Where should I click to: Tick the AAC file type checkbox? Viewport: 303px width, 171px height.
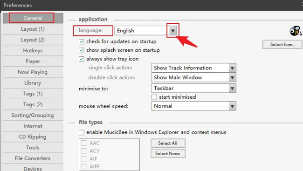(83, 143)
